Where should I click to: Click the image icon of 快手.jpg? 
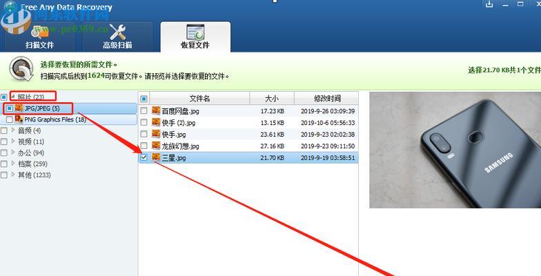click(156, 134)
